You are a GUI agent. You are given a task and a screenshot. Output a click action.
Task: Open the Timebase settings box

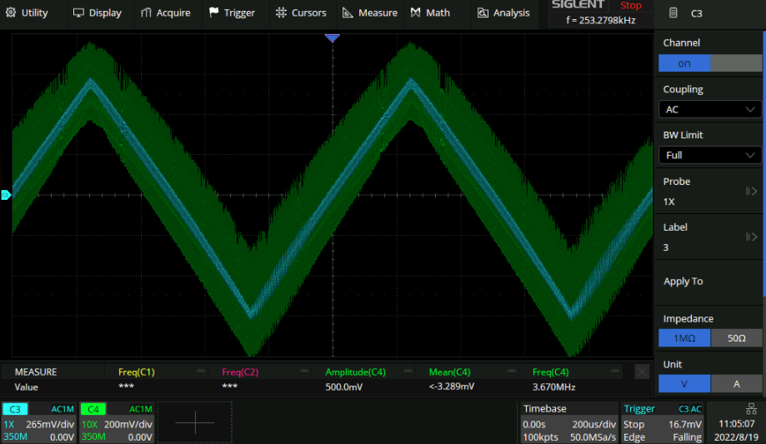568,422
